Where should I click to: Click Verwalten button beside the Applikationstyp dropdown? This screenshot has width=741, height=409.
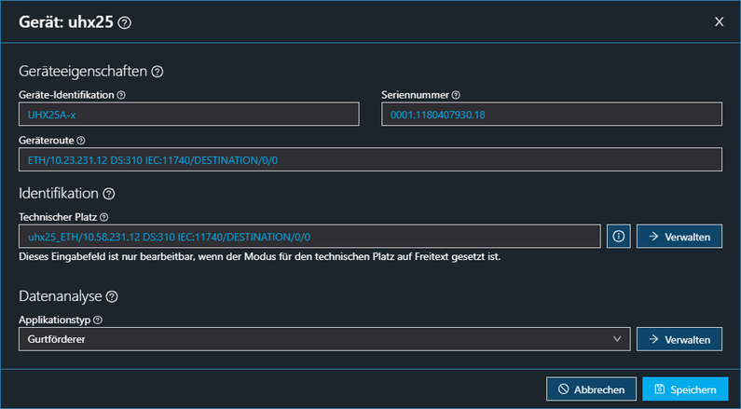click(x=679, y=339)
